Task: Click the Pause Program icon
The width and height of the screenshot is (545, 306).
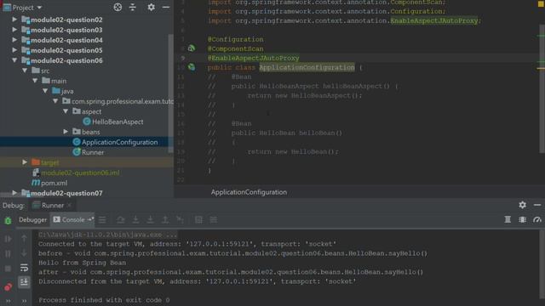Action: click(8, 254)
